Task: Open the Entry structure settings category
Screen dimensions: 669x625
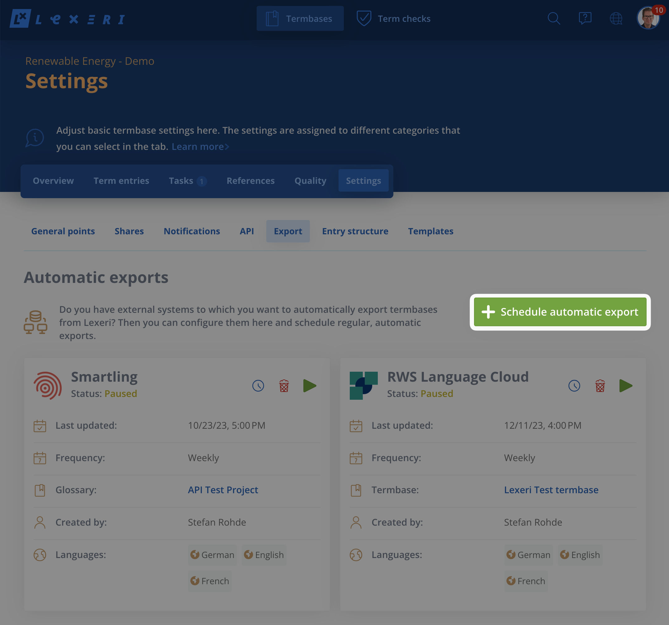Action: point(355,231)
